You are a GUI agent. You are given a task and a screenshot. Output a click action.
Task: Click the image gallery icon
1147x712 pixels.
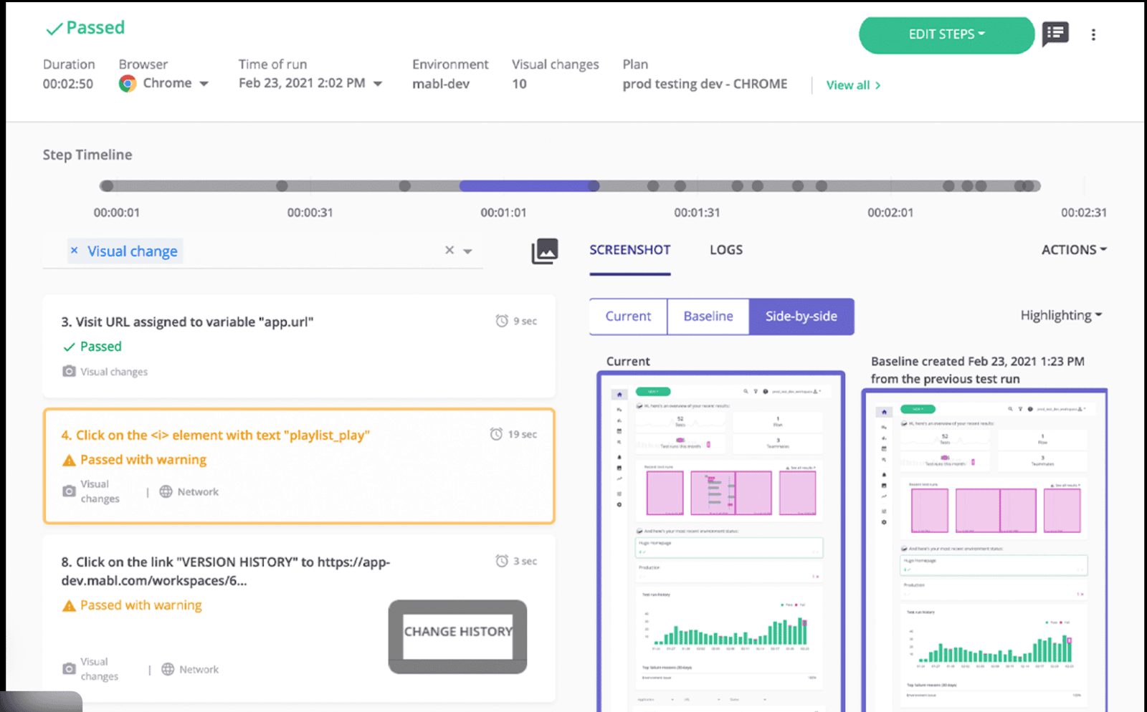(x=545, y=251)
